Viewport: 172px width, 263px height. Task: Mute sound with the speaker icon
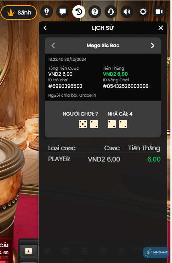coord(127,12)
